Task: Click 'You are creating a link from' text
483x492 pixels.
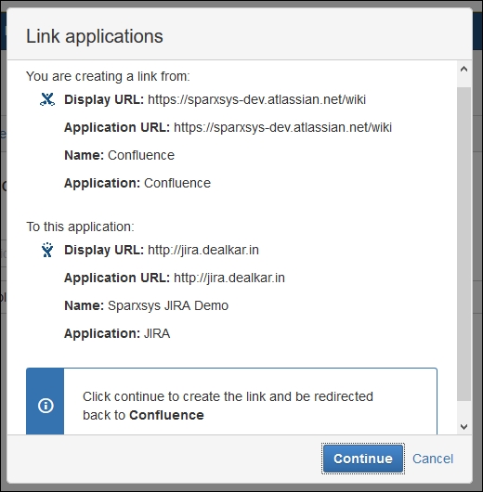Action: click(108, 76)
